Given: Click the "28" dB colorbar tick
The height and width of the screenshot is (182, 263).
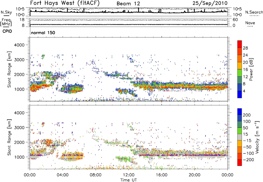Looking at the screenshot, I should pyautogui.click(x=245, y=48).
